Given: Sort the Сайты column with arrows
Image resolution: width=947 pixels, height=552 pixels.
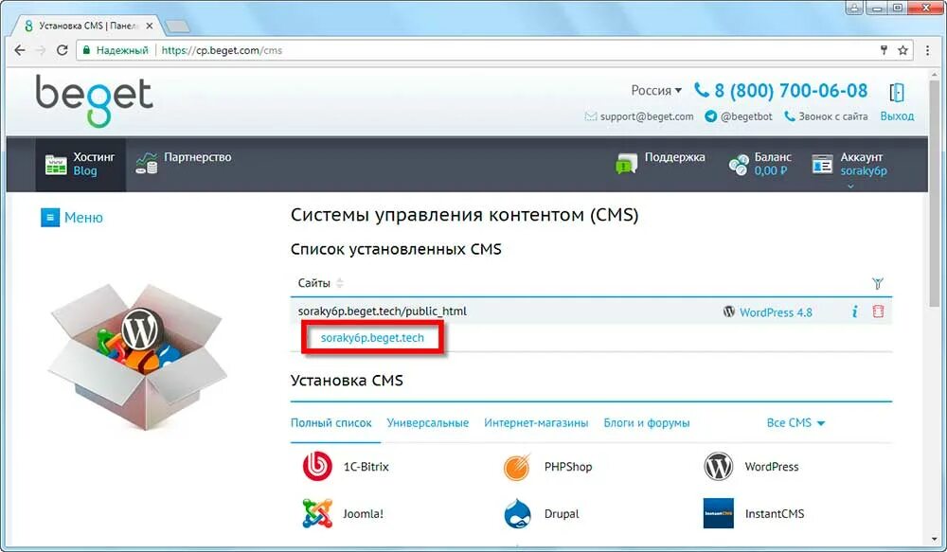Looking at the screenshot, I should coord(340,283).
